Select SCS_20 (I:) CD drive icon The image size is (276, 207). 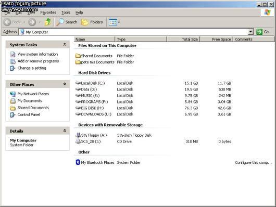coord(78,141)
